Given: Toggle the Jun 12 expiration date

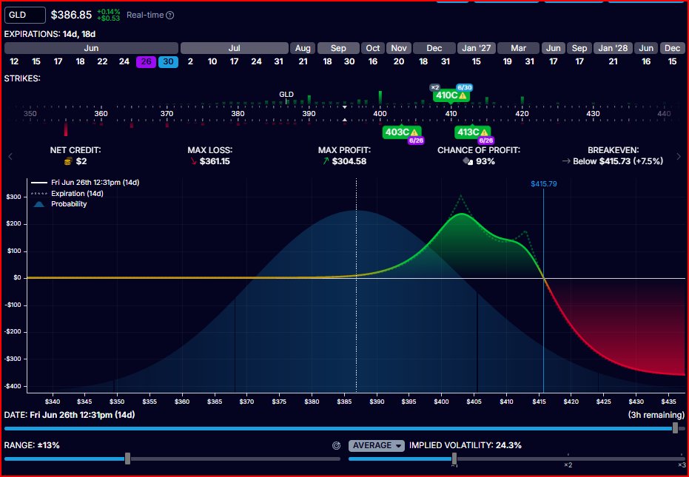Looking at the screenshot, I should [x=14, y=62].
